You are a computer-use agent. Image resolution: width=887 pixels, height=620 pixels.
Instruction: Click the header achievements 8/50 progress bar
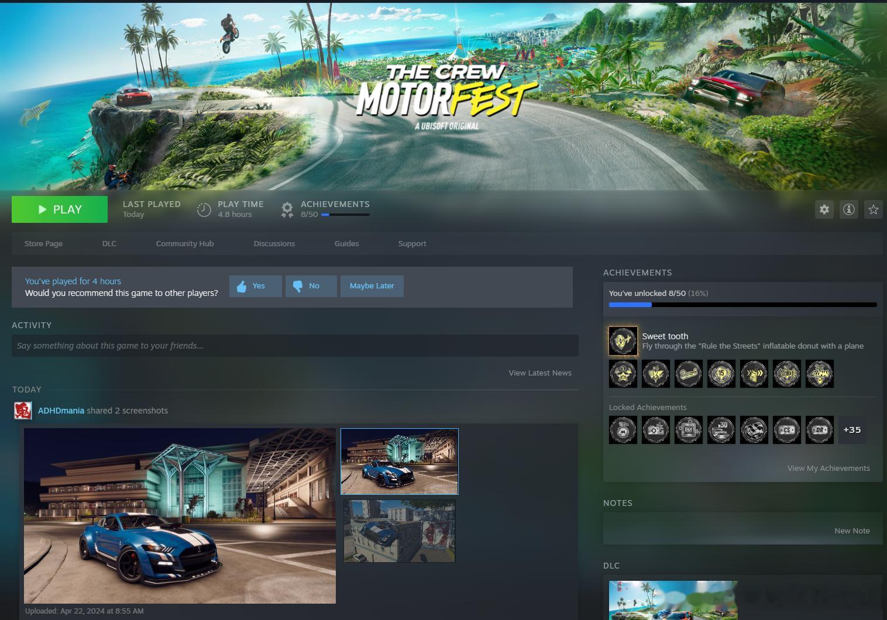[x=345, y=215]
